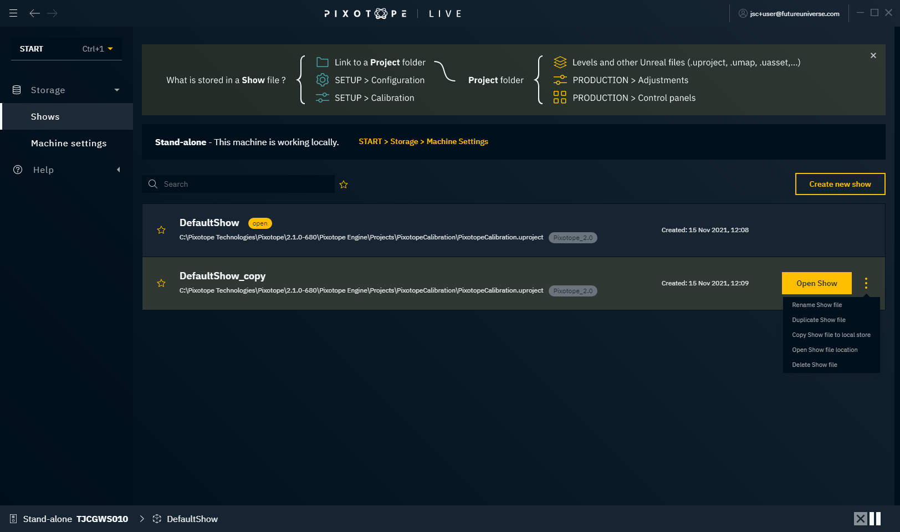Click the DefaultShow icon in status bar

tap(157, 519)
